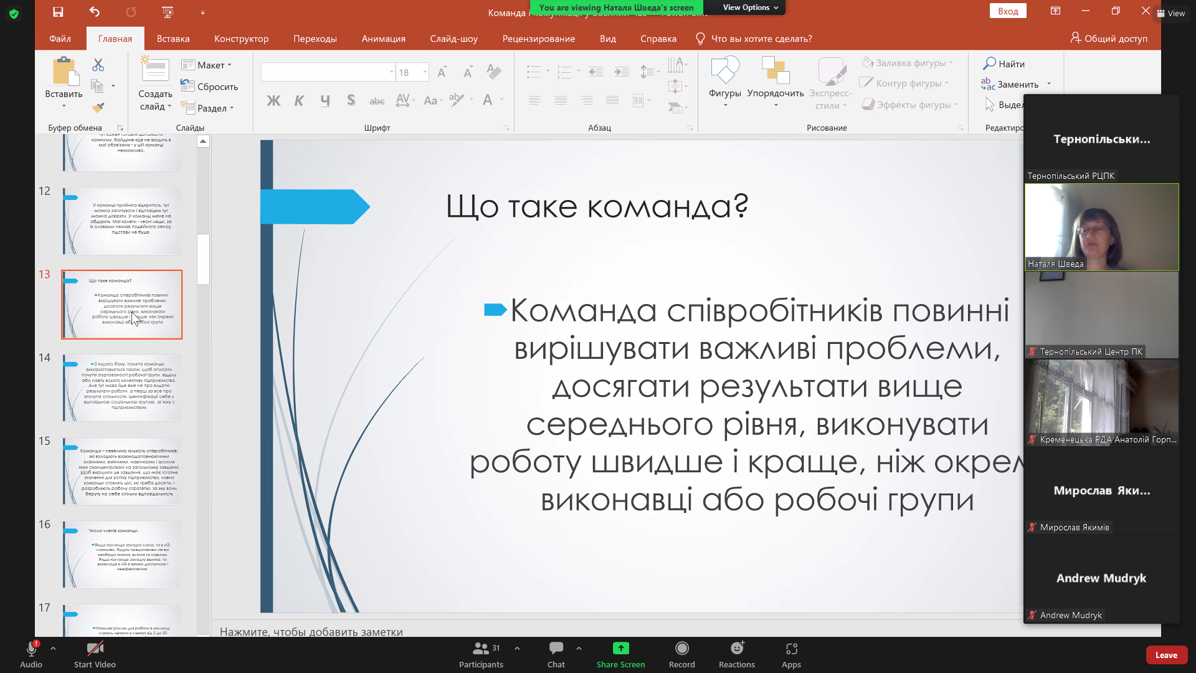1196x673 pixels.
Task: Toggle underline (Ч) formatting
Action: point(325,100)
